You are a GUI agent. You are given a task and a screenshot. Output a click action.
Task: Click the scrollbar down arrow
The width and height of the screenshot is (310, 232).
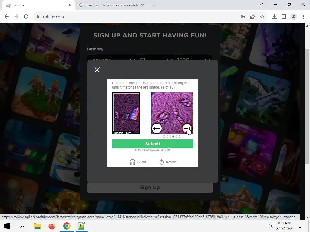click(307, 217)
